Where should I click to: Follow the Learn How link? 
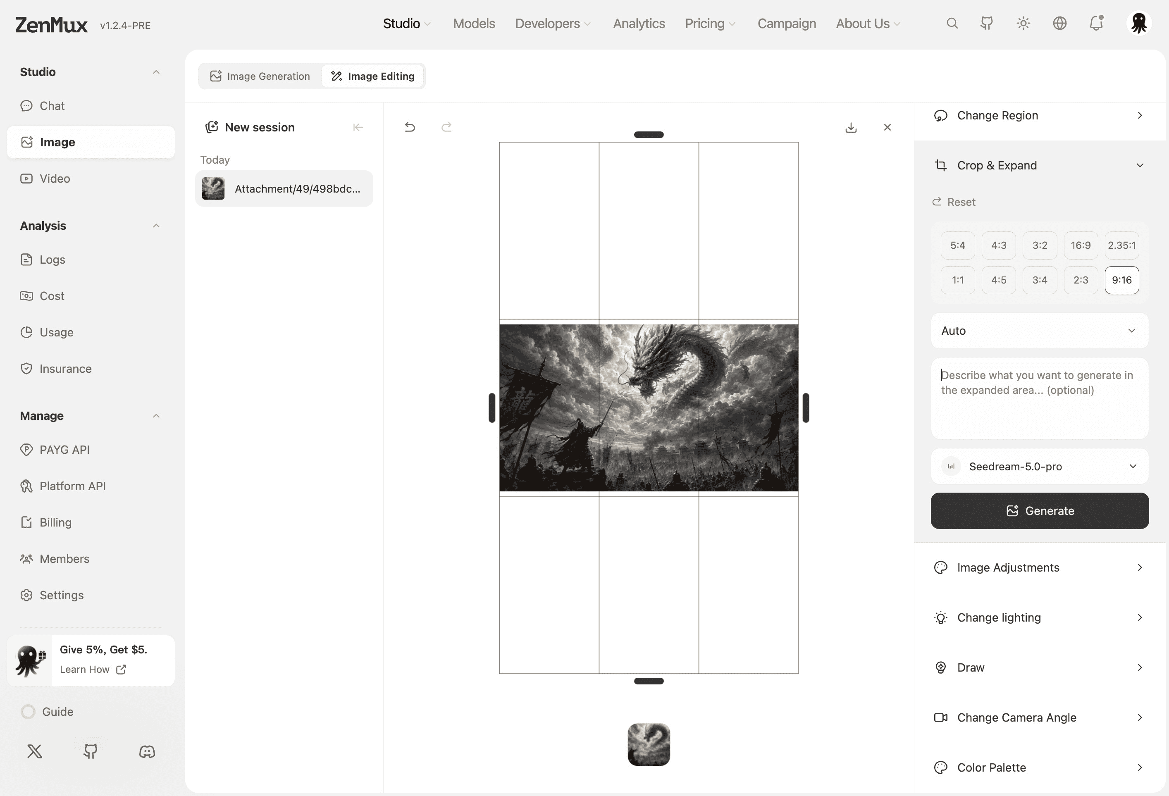93,669
